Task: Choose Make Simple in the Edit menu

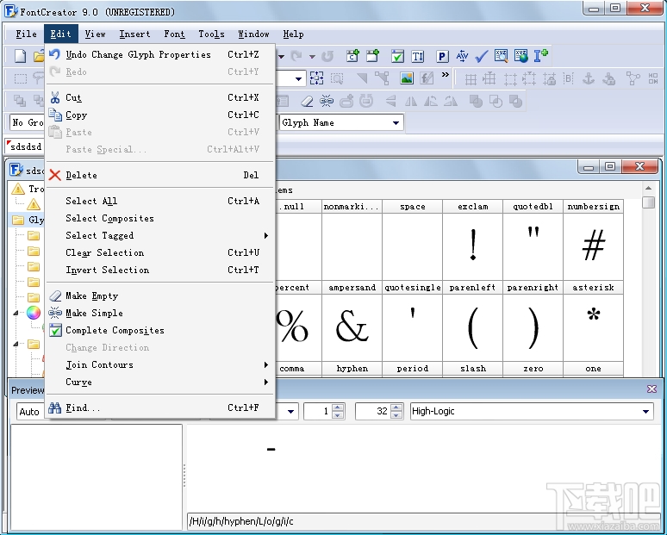Action: (160, 313)
